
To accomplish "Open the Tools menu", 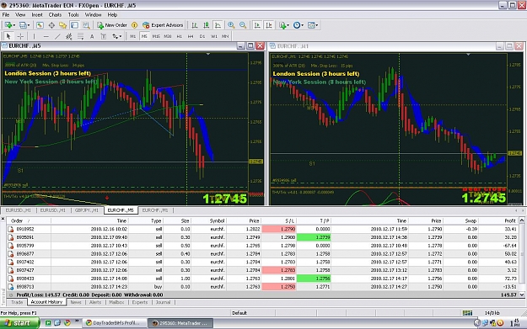I will (73, 15).
